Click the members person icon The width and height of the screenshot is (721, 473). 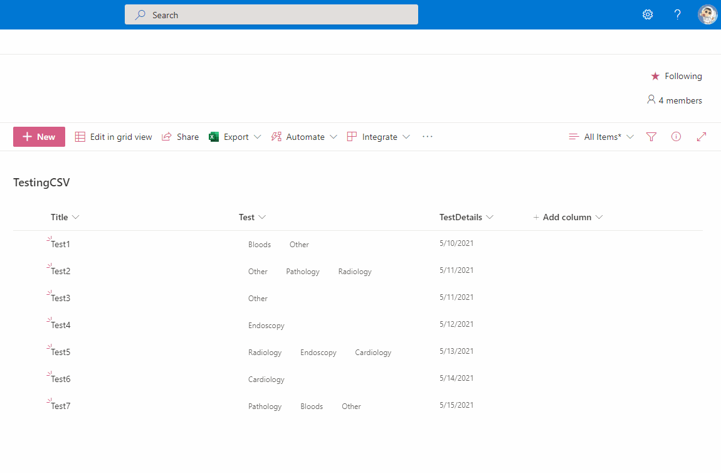coord(651,99)
